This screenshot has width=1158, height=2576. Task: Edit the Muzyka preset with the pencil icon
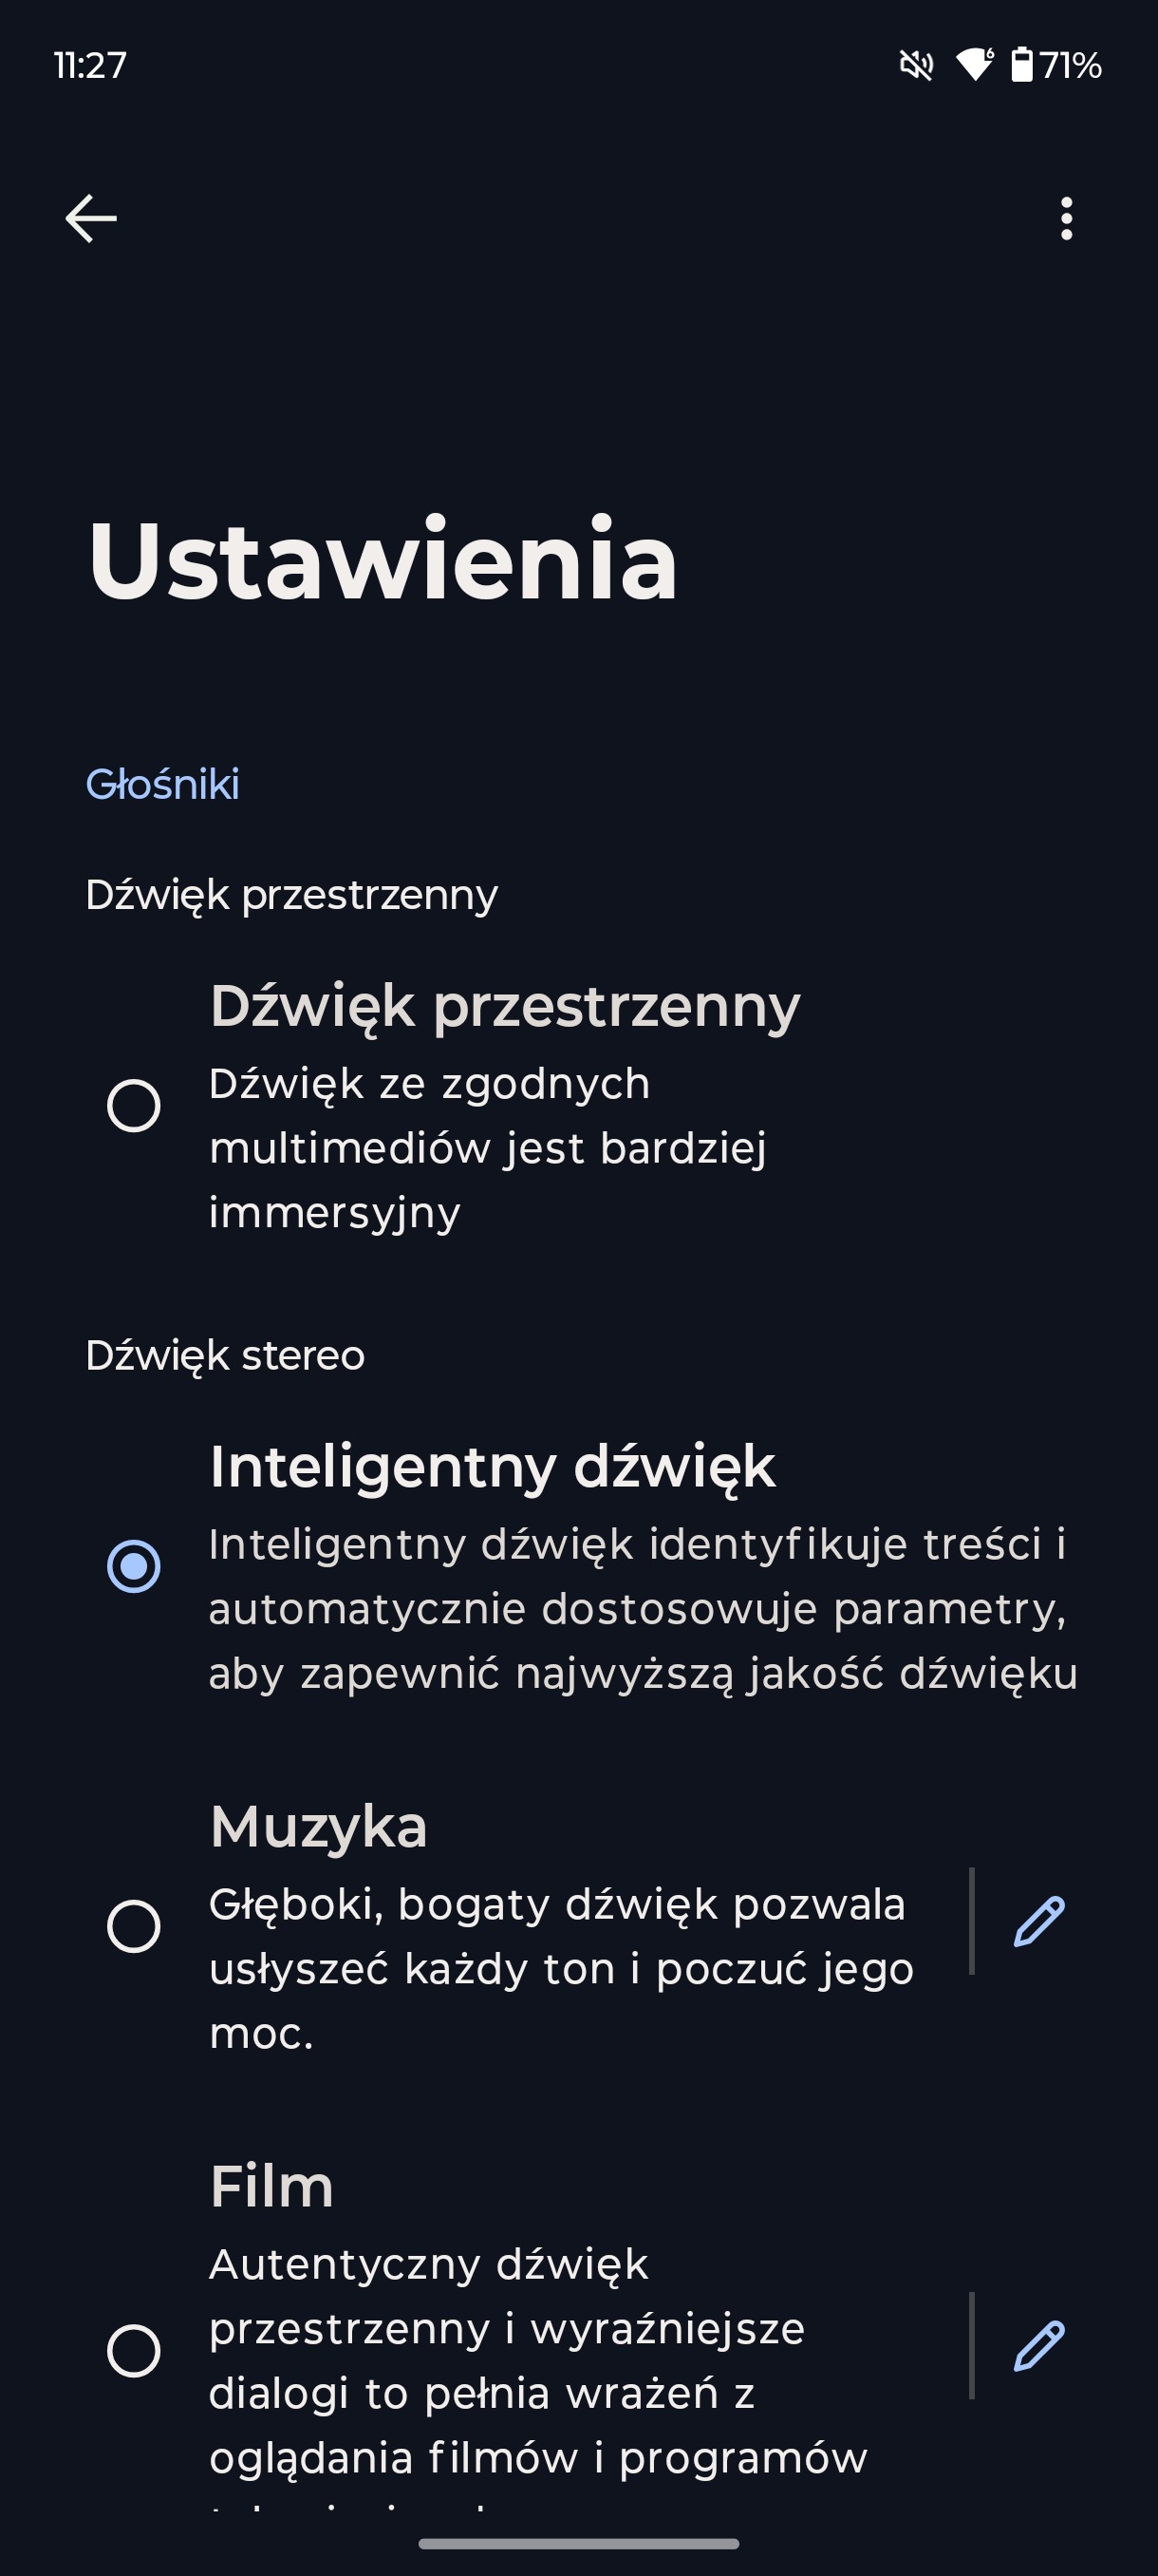tap(1039, 1921)
